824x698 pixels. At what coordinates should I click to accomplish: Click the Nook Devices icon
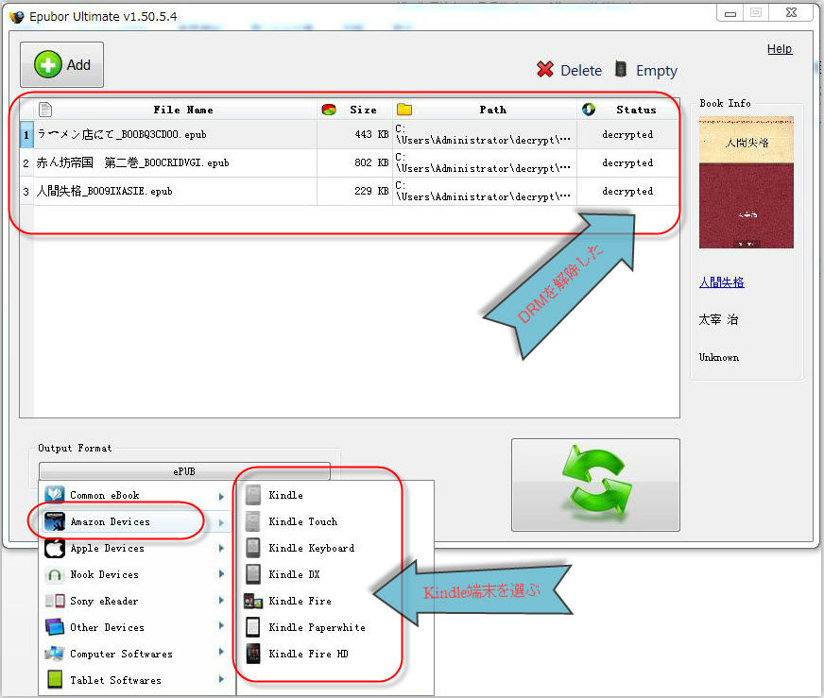pyautogui.click(x=55, y=574)
